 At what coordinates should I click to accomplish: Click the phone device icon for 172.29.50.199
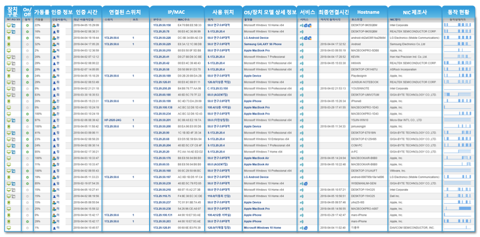pos(9,101)
